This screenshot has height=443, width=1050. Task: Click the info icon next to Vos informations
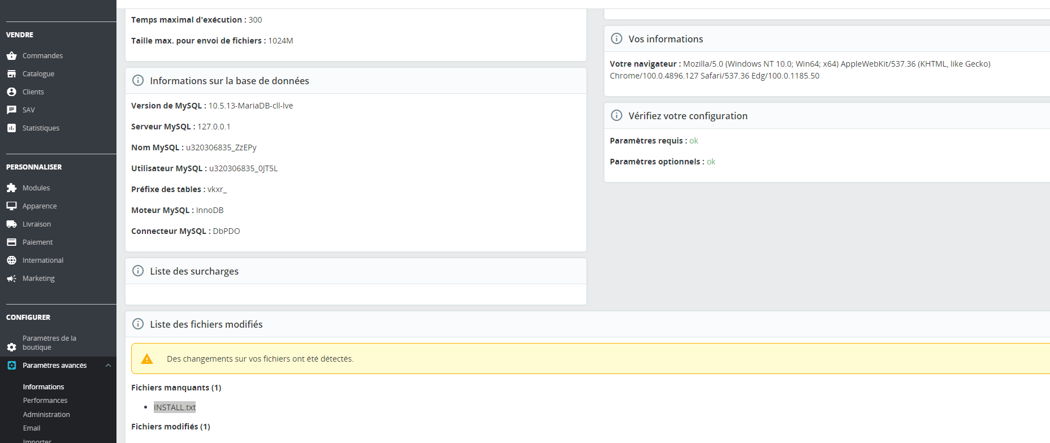[617, 38]
